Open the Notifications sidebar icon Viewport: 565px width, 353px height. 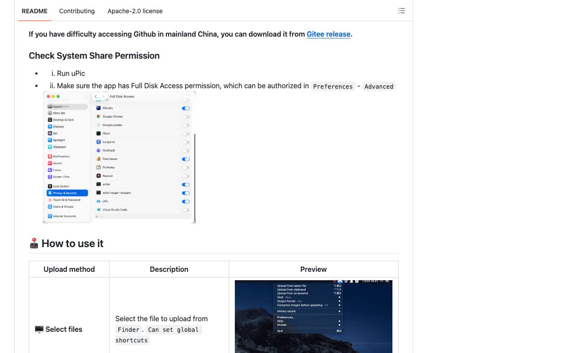(x=50, y=156)
